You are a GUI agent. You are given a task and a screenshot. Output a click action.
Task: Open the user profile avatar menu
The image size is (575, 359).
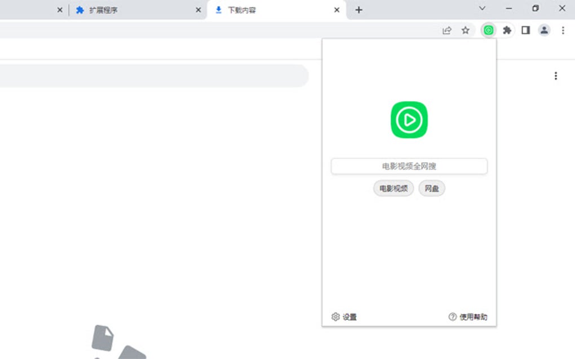tap(544, 30)
